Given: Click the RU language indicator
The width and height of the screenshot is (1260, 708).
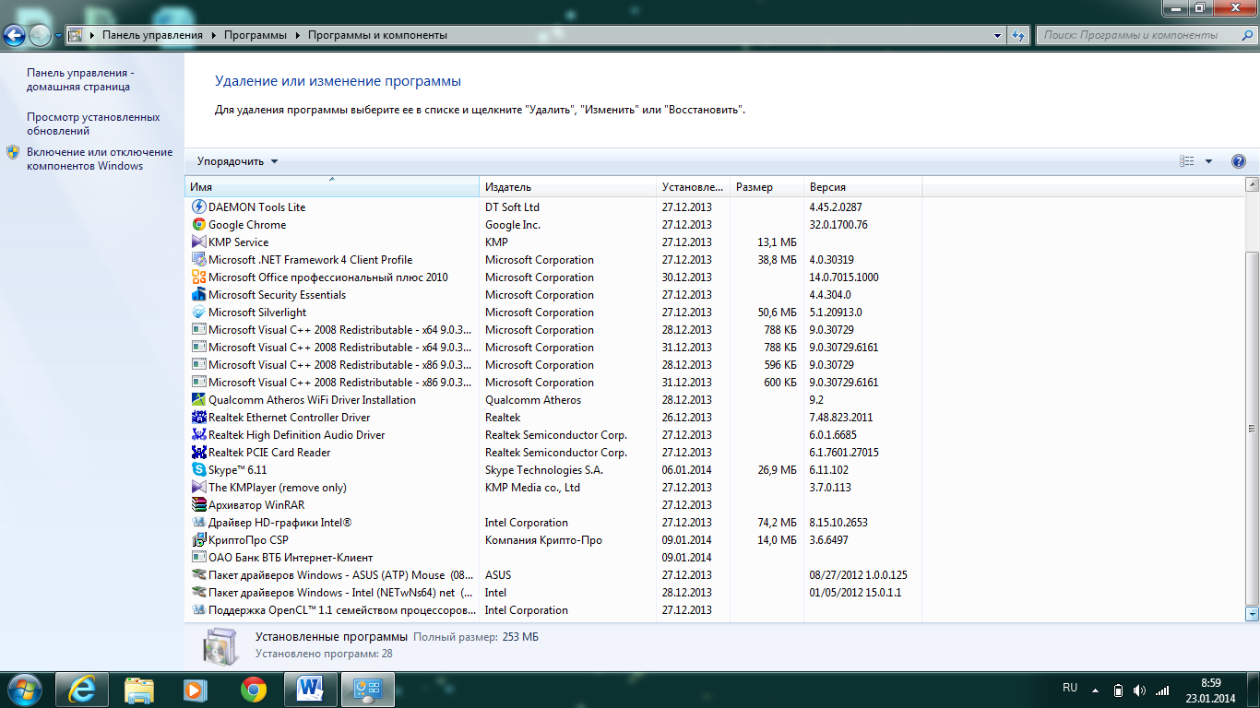Looking at the screenshot, I should point(1070,688).
